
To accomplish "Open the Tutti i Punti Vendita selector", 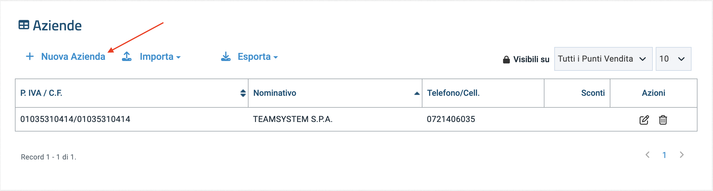I will [x=603, y=59].
